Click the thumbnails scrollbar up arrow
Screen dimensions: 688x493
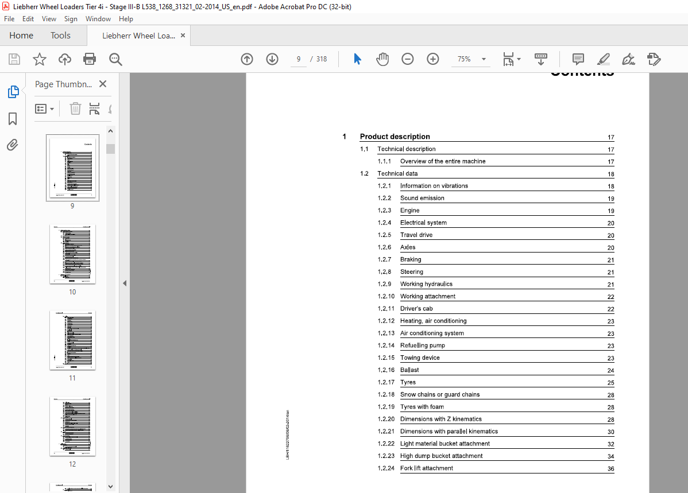click(111, 131)
